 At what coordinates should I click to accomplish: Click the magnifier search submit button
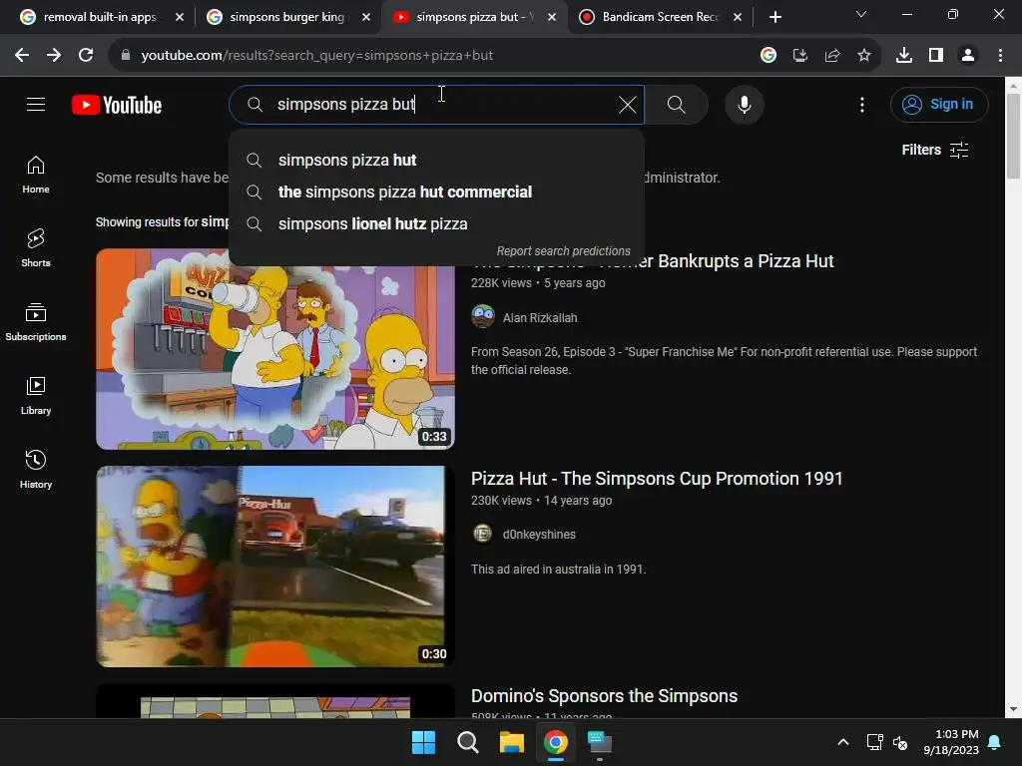[x=676, y=104]
